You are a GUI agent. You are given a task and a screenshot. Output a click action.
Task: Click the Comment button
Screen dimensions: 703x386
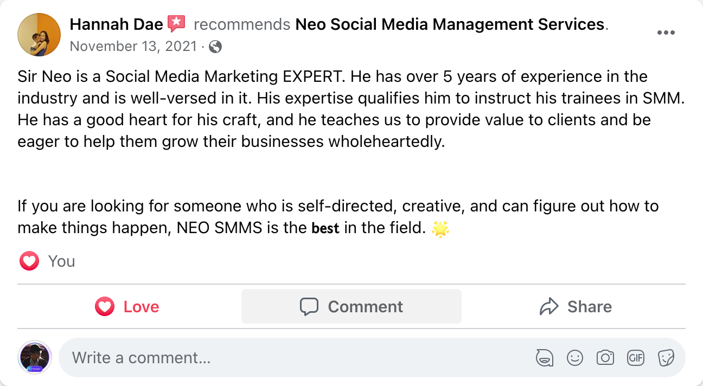click(351, 307)
